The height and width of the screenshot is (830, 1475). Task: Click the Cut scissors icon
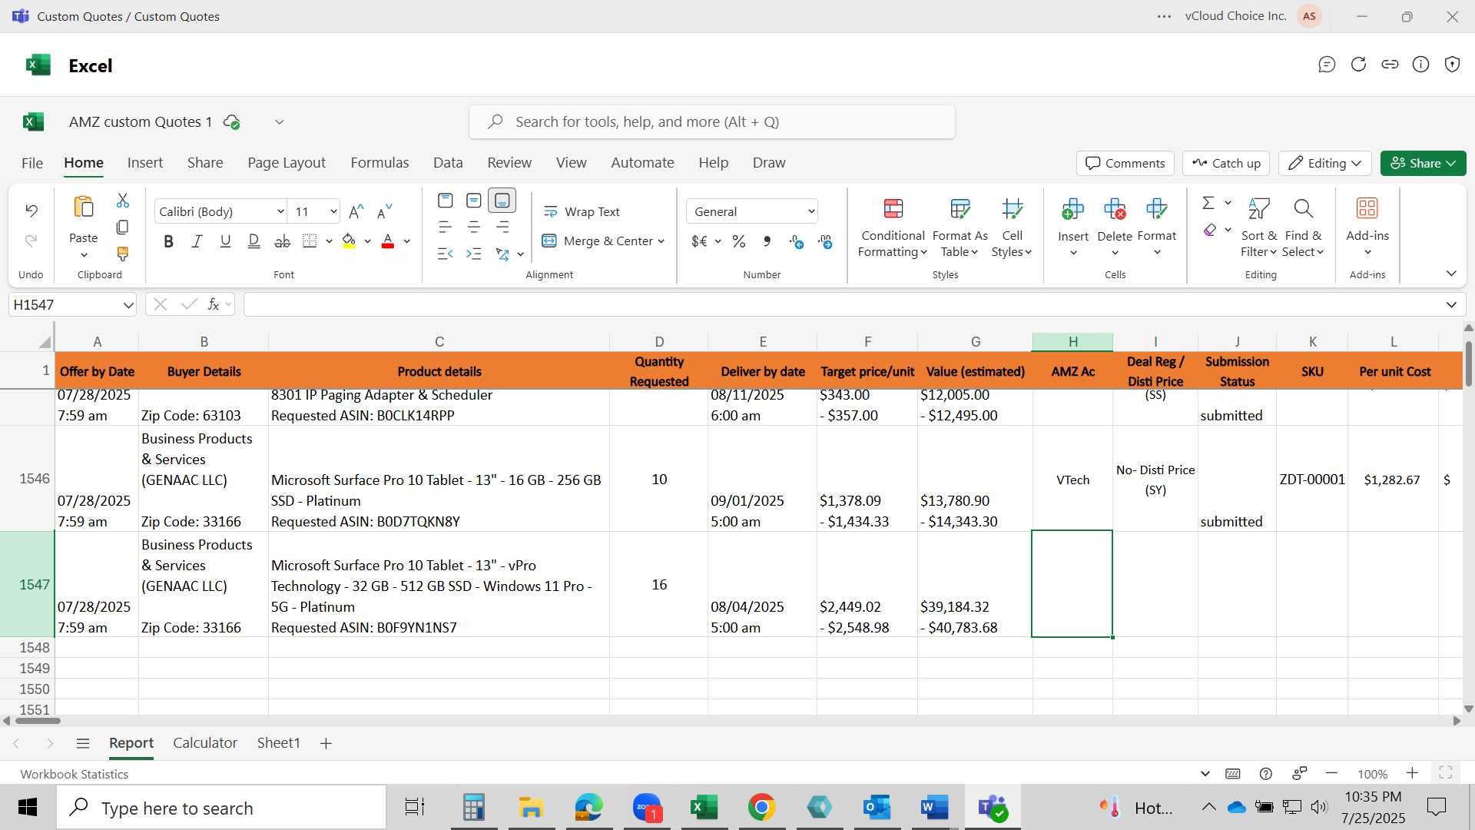[123, 201]
